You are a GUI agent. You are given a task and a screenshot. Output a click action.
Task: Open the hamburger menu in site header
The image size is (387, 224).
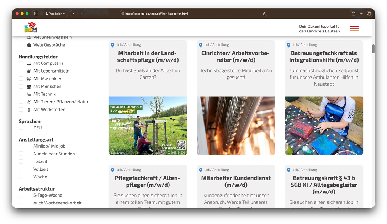(354, 28)
